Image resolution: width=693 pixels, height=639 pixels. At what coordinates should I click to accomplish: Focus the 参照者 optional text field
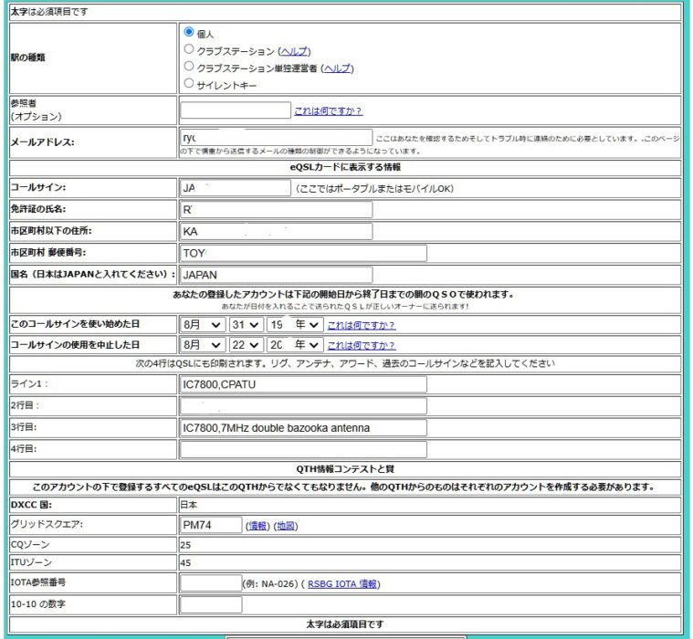(235, 110)
